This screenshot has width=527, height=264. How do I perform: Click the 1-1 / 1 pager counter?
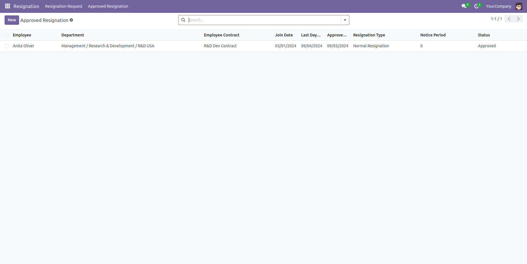click(496, 19)
